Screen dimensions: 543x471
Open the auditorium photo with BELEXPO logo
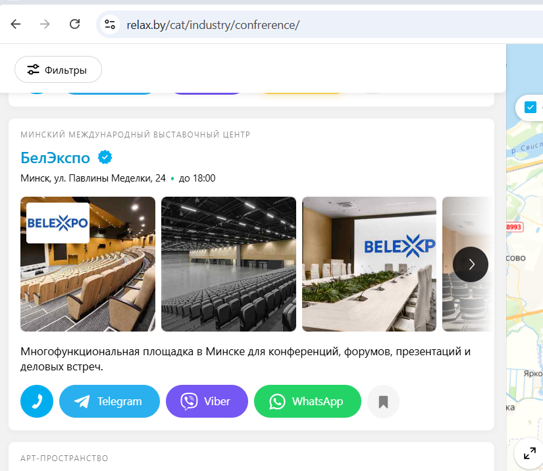[88, 264]
